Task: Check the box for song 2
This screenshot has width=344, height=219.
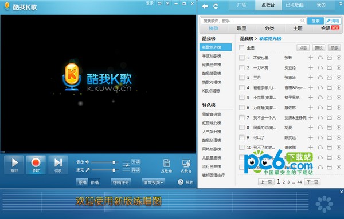Action: point(241,67)
